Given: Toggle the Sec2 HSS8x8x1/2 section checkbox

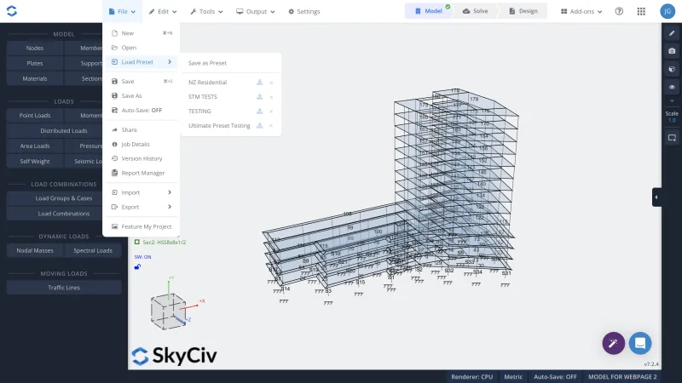Looking at the screenshot, I should point(137,242).
